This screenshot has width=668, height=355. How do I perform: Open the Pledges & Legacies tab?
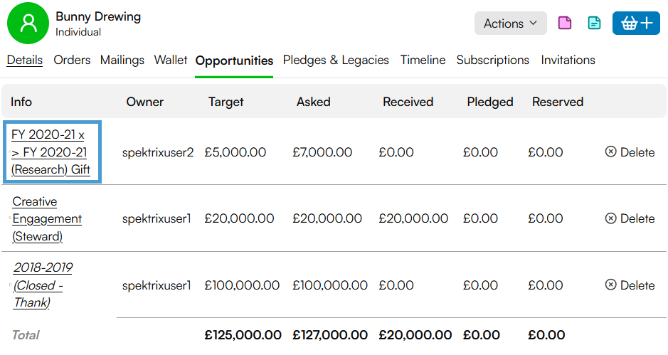click(x=336, y=60)
